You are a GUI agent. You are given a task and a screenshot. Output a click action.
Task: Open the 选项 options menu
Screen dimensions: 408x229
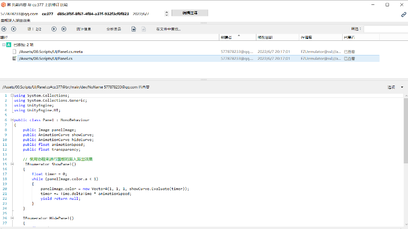click(391, 87)
